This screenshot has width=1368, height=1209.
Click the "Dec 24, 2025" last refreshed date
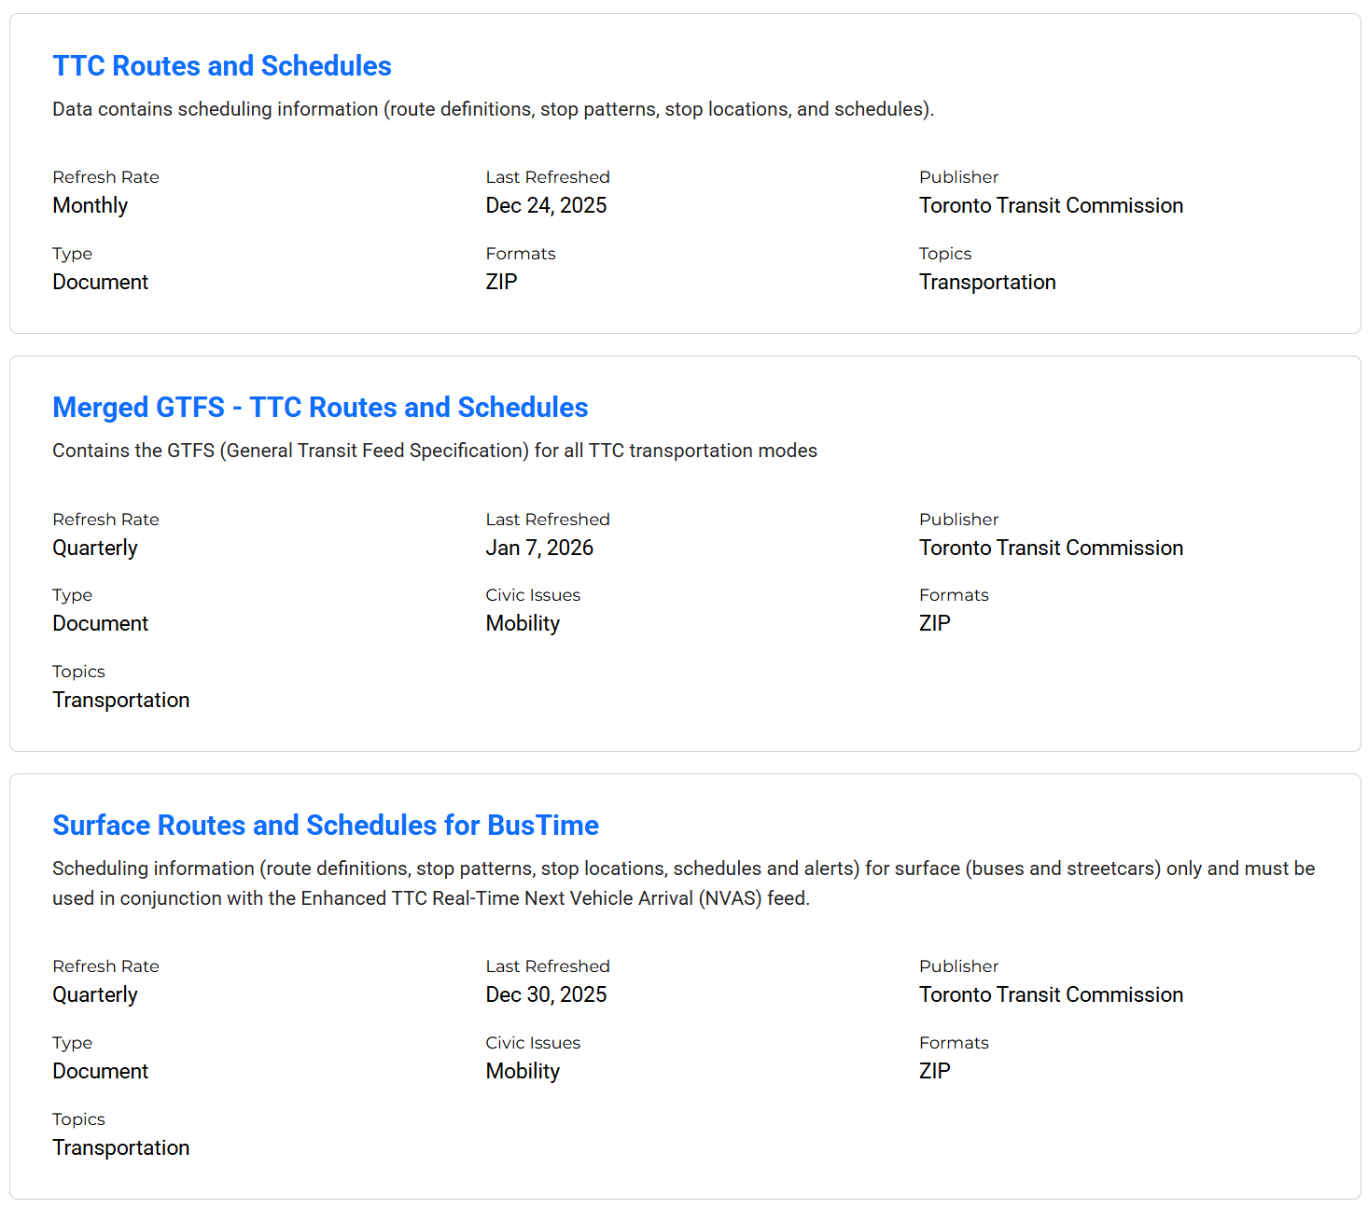(546, 206)
